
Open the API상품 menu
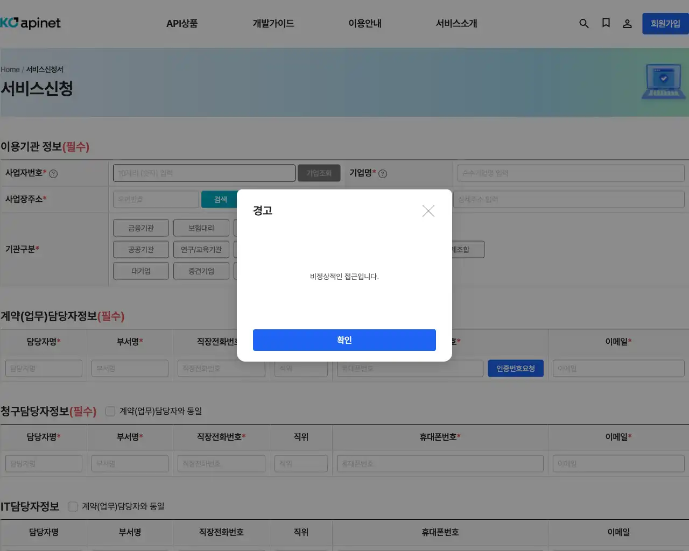coord(182,23)
